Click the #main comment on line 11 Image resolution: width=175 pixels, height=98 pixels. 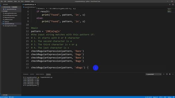tap(34, 28)
